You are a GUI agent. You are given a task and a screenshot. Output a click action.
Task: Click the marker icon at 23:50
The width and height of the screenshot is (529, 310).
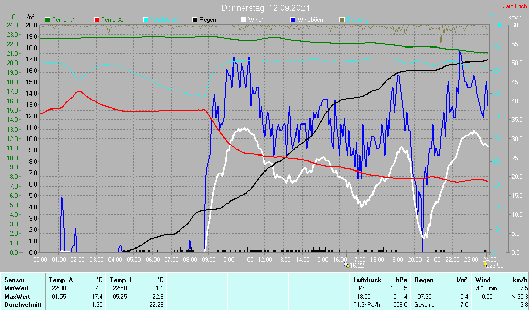click(x=486, y=265)
